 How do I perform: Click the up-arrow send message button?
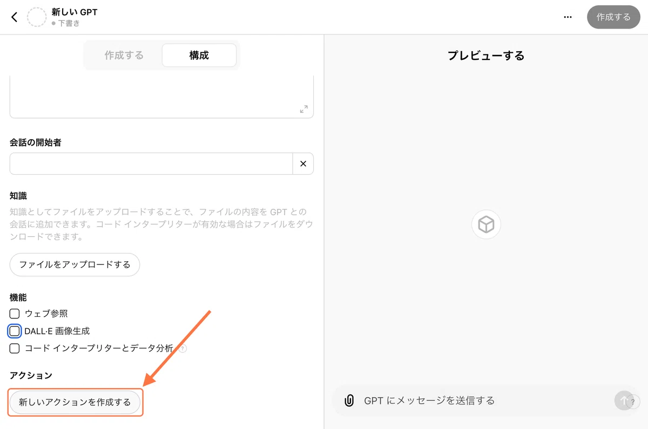pos(623,400)
